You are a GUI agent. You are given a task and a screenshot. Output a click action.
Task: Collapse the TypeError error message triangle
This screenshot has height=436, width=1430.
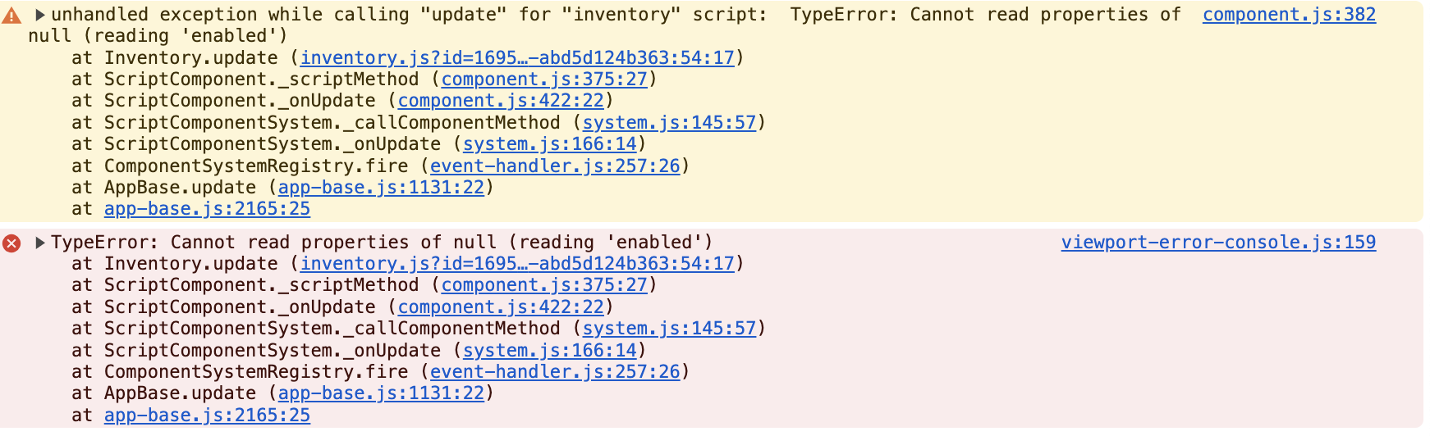pyautogui.click(x=39, y=243)
